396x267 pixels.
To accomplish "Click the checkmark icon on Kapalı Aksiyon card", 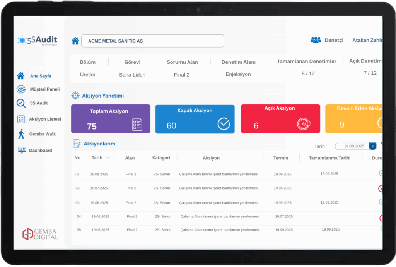I will coord(224,124).
